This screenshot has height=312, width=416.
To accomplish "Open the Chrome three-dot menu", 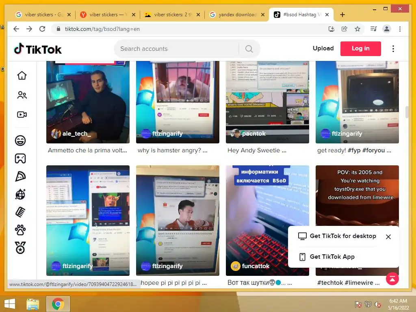I will coord(400,29).
